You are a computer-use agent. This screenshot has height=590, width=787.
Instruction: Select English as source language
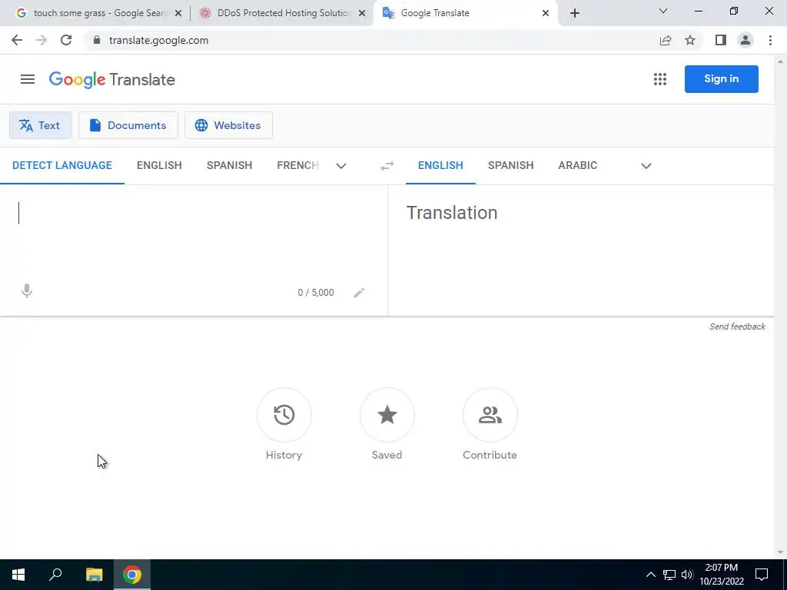click(x=159, y=166)
